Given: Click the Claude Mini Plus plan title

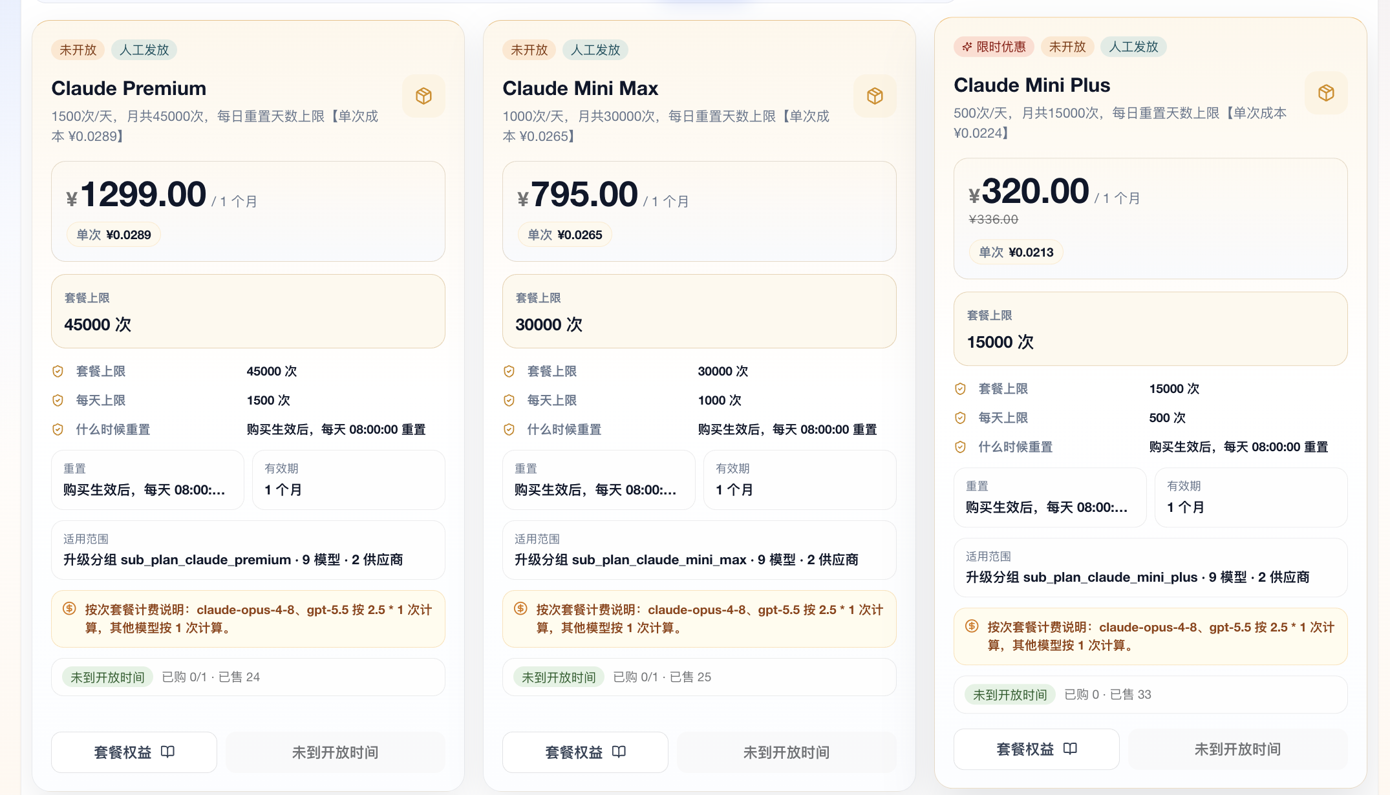Looking at the screenshot, I should tap(1032, 85).
